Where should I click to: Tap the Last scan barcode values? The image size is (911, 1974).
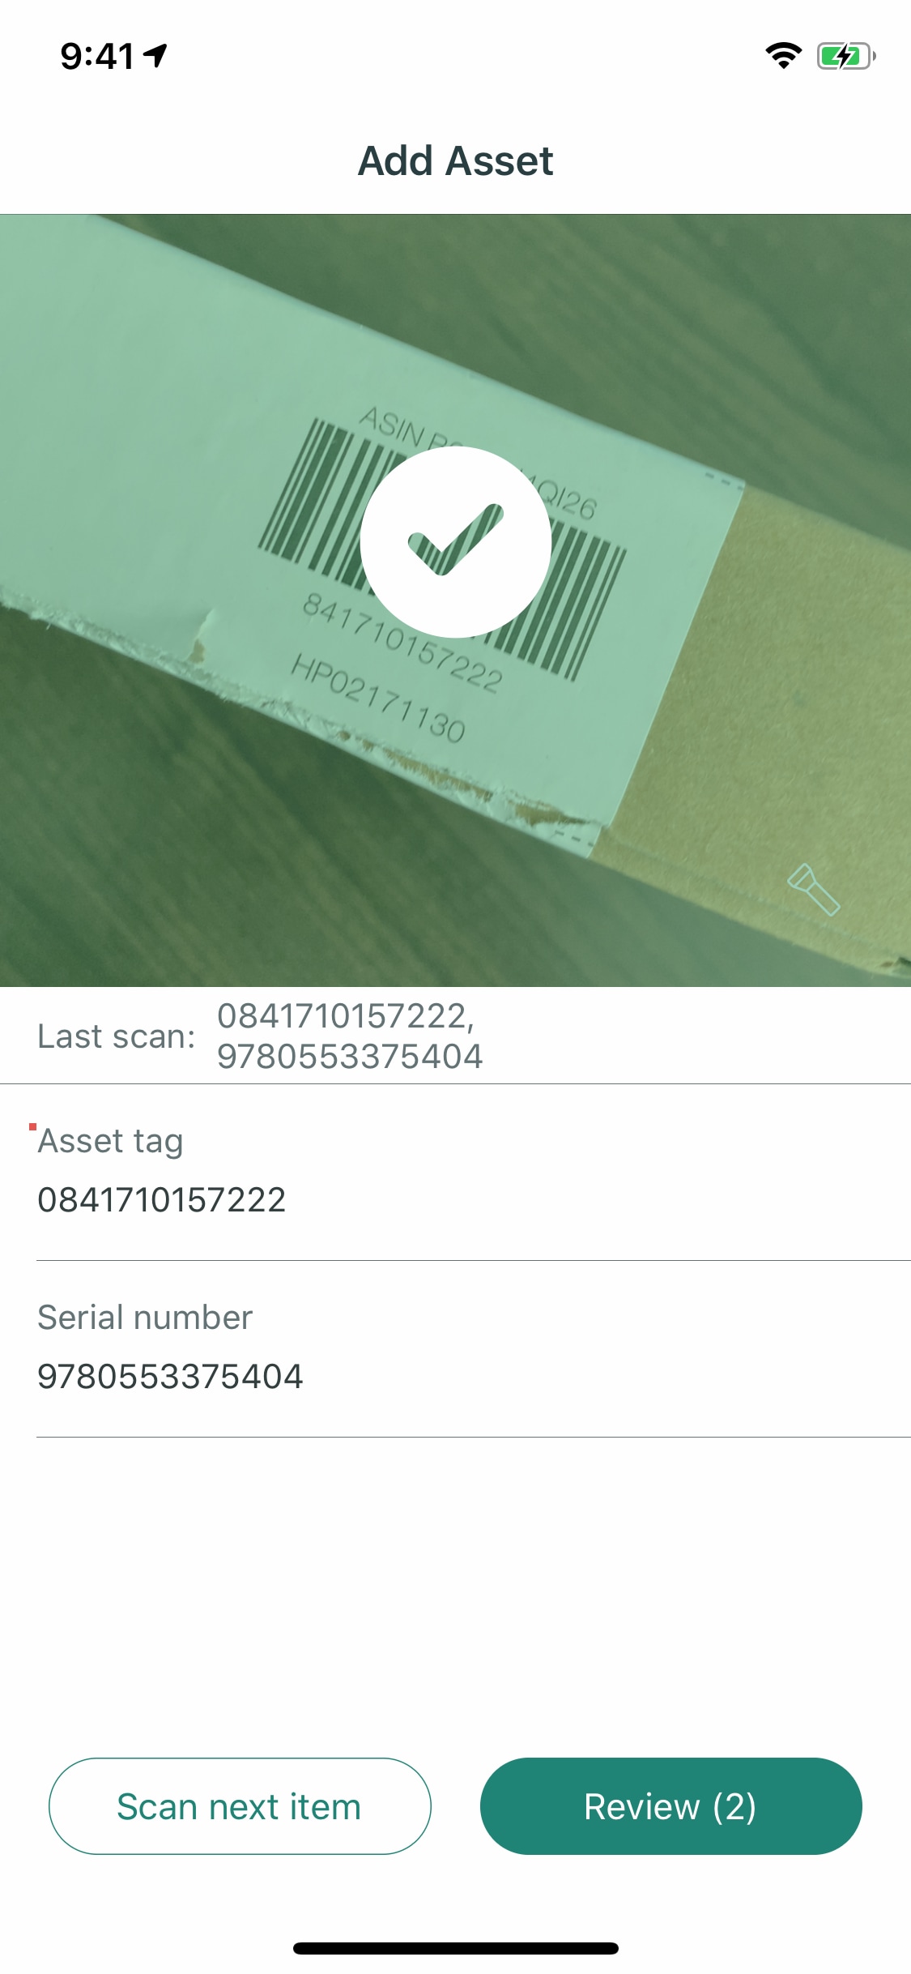(x=350, y=1036)
